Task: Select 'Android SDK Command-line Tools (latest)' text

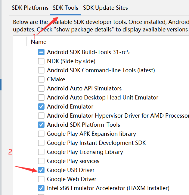Action: coord(101,70)
